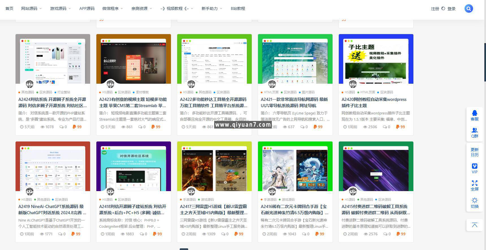Screen dimensions: 486x250
Task: Open the 子比主题 thumbnail image
Action: (x=376, y=59)
